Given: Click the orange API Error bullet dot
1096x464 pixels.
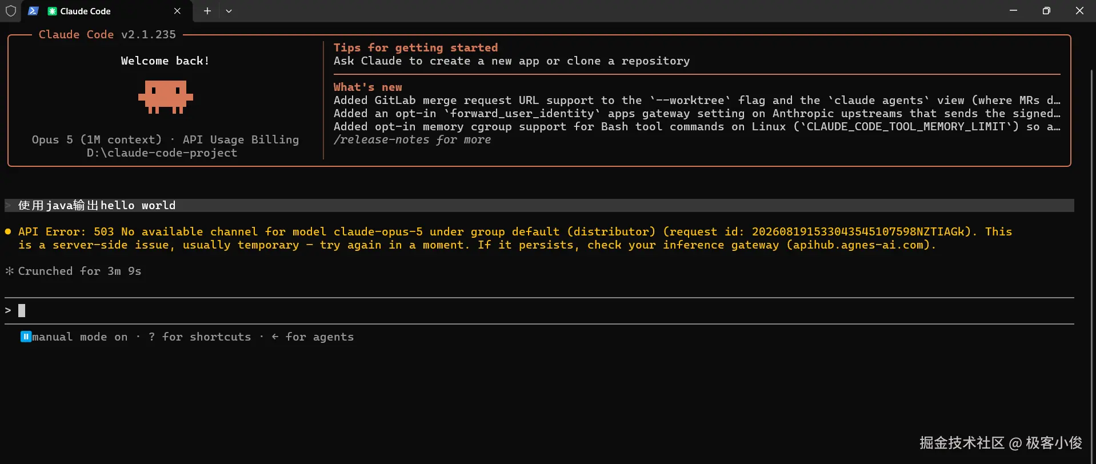Looking at the screenshot, I should (x=8, y=231).
